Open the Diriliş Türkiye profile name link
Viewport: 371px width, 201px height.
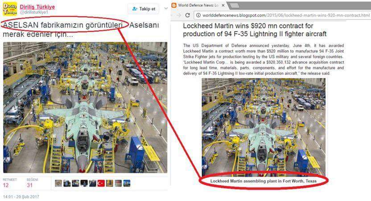pos(37,7)
